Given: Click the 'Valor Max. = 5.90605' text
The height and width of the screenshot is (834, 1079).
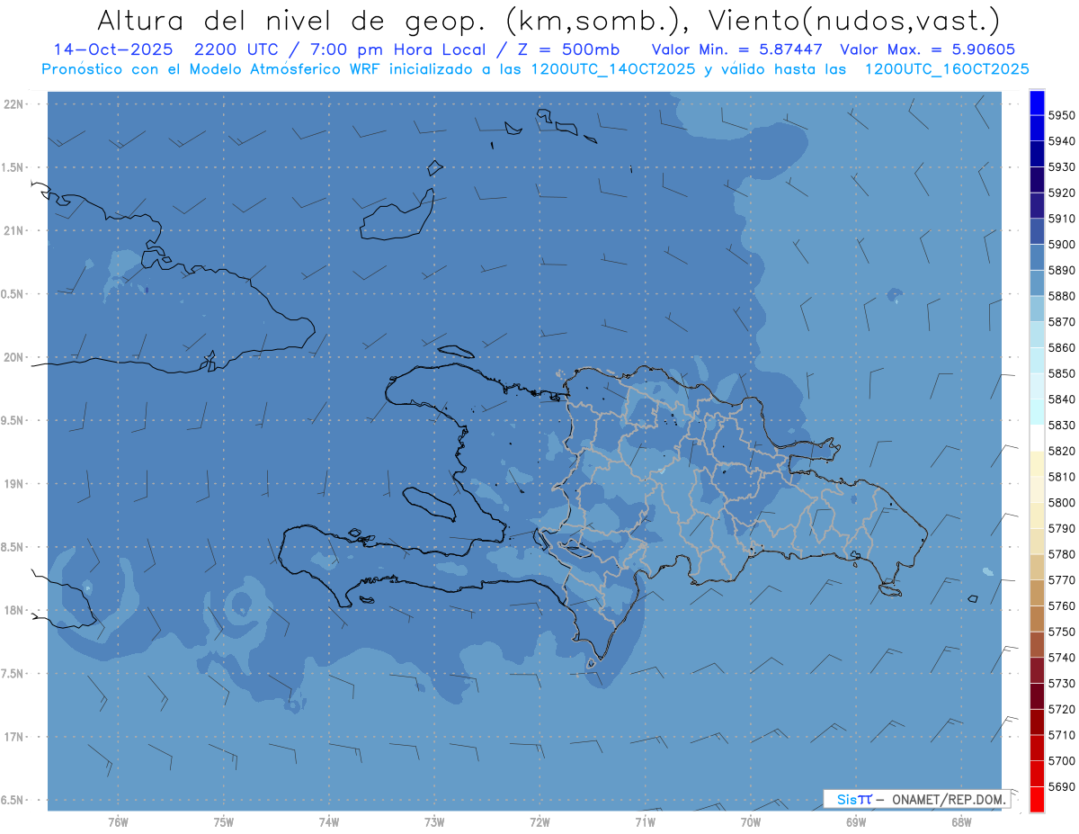Looking at the screenshot, I should click(x=928, y=49).
